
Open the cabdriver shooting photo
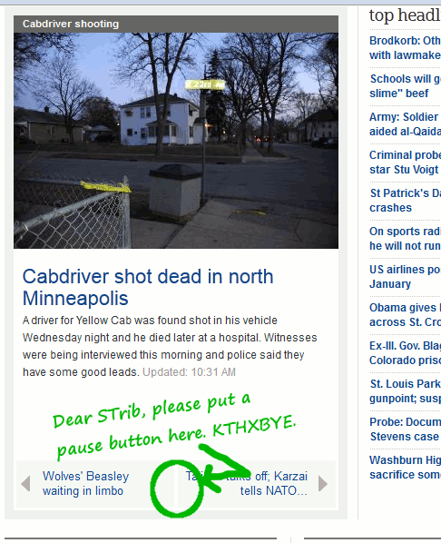pos(176,141)
